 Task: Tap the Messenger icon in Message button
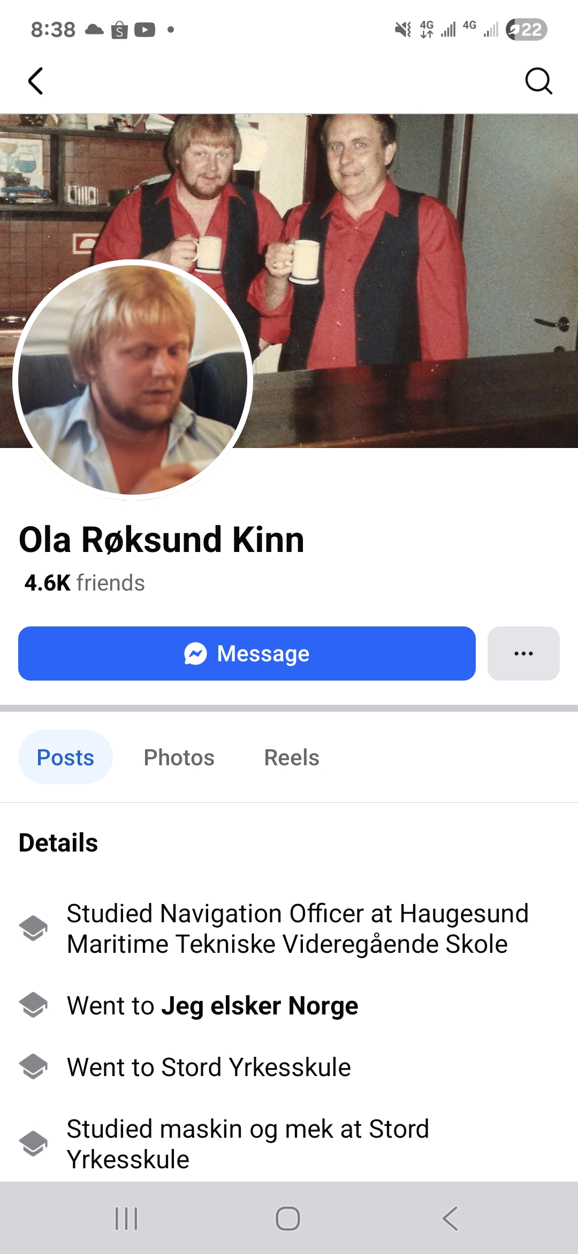point(195,653)
